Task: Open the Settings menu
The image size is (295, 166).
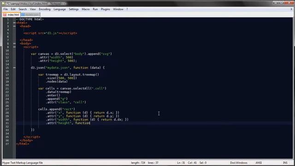Action: pos(74,9)
